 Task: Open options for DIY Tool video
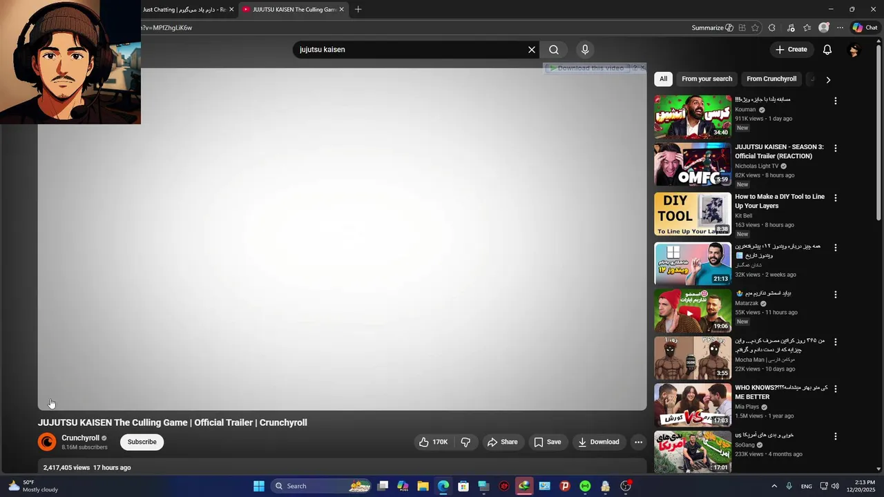pyautogui.click(x=835, y=198)
